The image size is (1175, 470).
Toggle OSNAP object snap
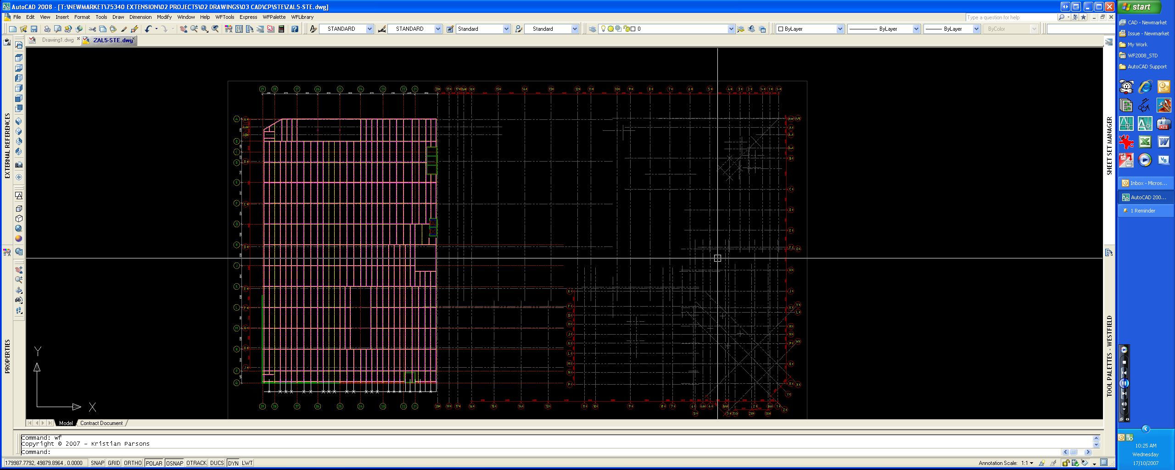tap(174, 463)
